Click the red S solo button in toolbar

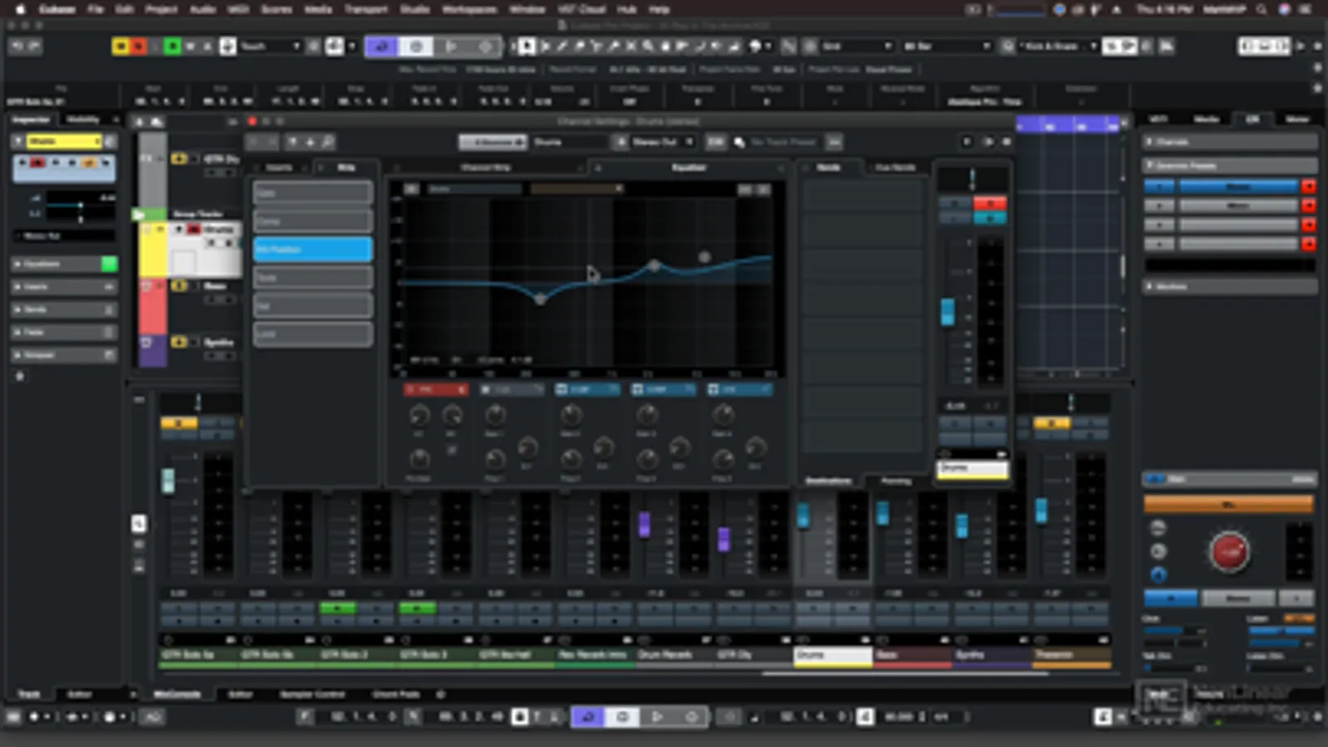[138, 46]
